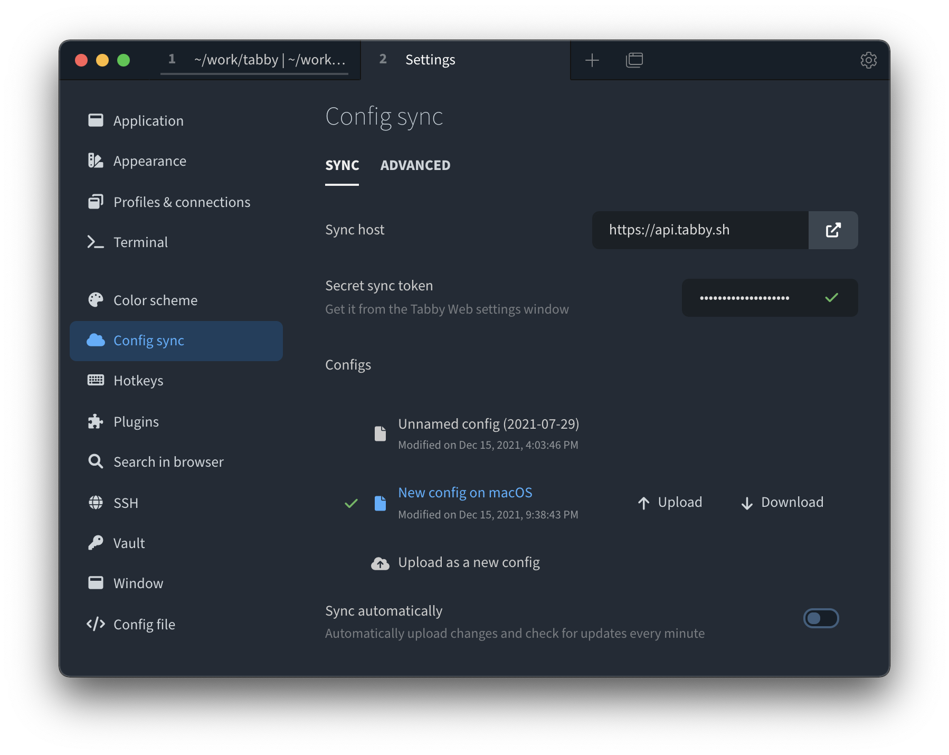The width and height of the screenshot is (949, 755).
Task: Click Upload as a new config
Action: tap(469, 562)
